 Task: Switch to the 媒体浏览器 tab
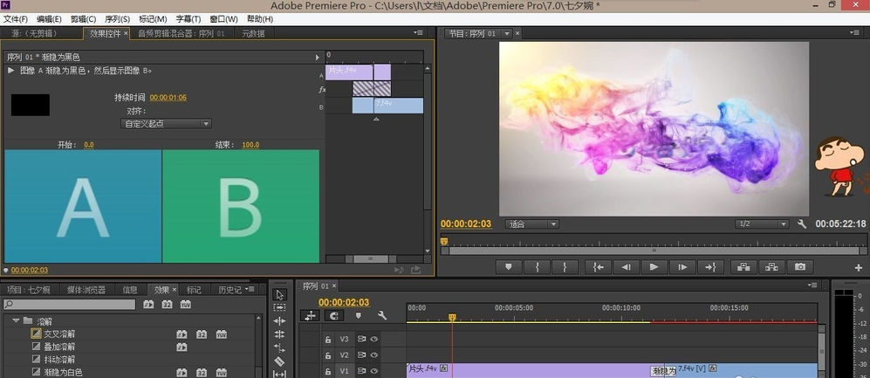coord(86,290)
